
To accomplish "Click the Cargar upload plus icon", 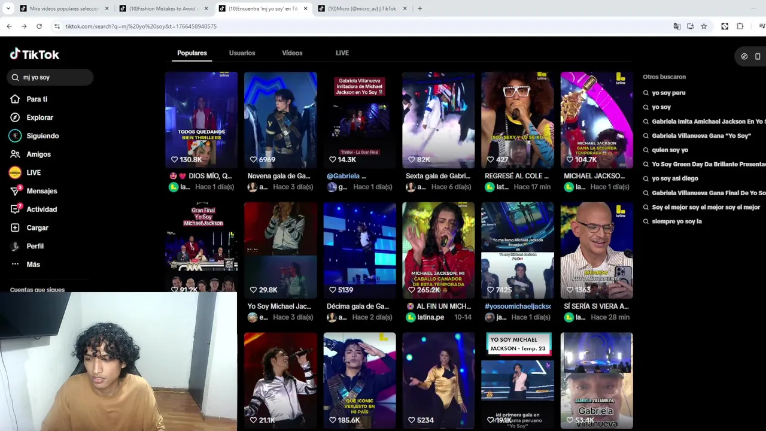I will coord(15,227).
